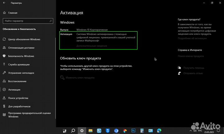This screenshot has height=134, width=224.
Task: Click Отправить отзыв link
Action: [x=193, y=73]
